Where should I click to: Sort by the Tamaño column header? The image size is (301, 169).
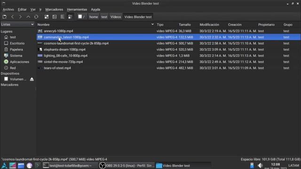point(185,24)
